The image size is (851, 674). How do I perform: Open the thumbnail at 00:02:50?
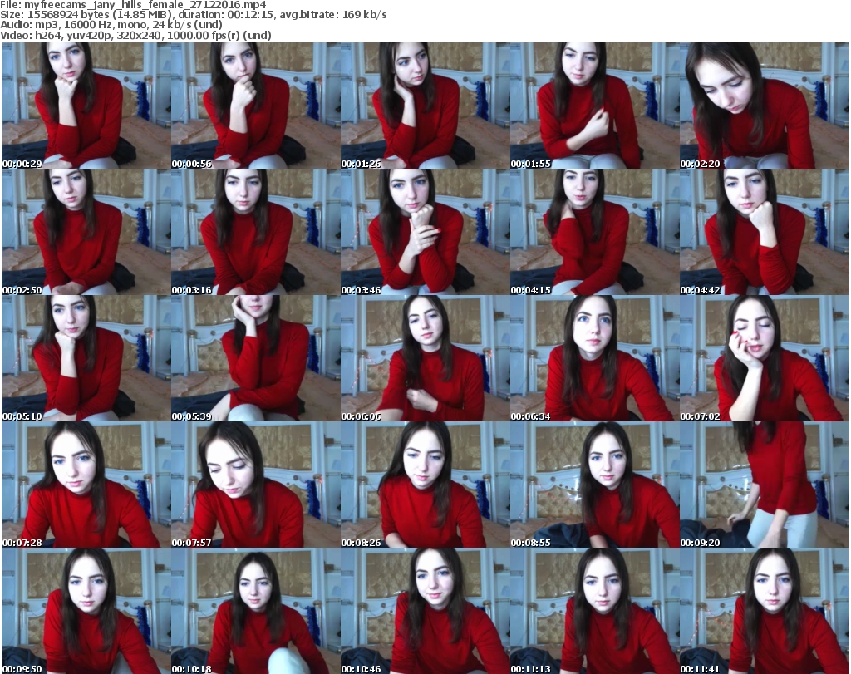[86, 232]
